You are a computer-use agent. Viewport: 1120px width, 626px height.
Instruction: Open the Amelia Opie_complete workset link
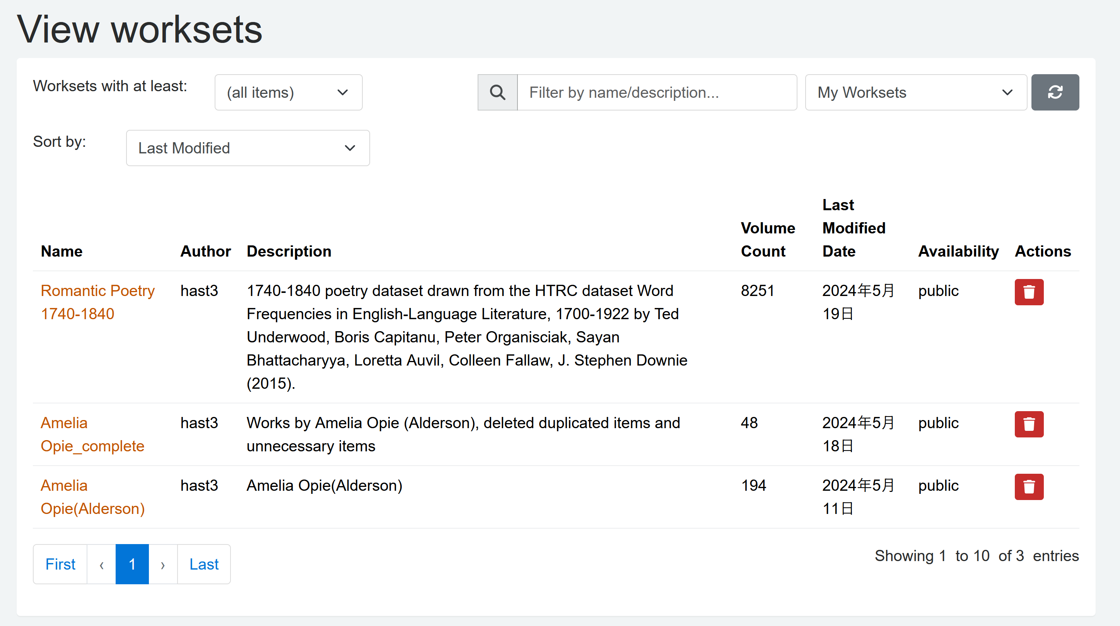92,434
